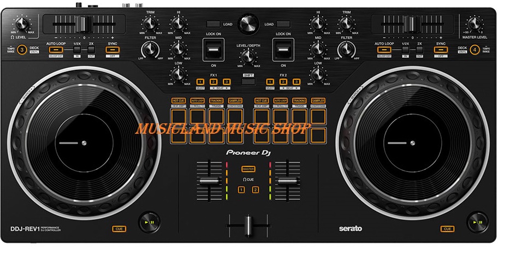Screen dimensions: 510x262
Task: Select FX2 effect button 2
Action: click(283, 82)
